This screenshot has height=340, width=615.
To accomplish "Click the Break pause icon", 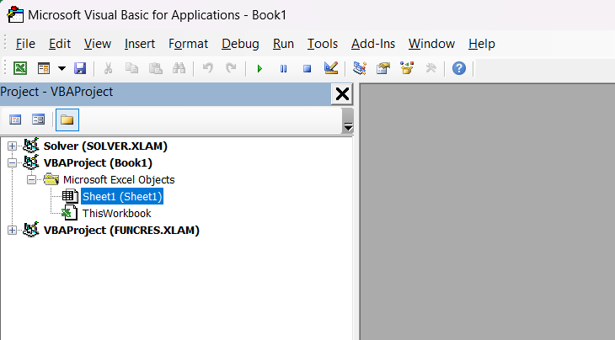I will click(284, 68).
